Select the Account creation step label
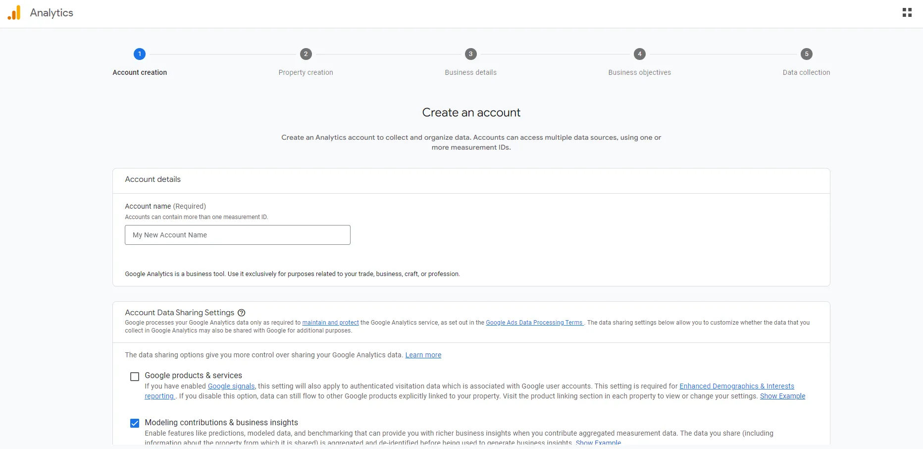 (x=140, y=72)
